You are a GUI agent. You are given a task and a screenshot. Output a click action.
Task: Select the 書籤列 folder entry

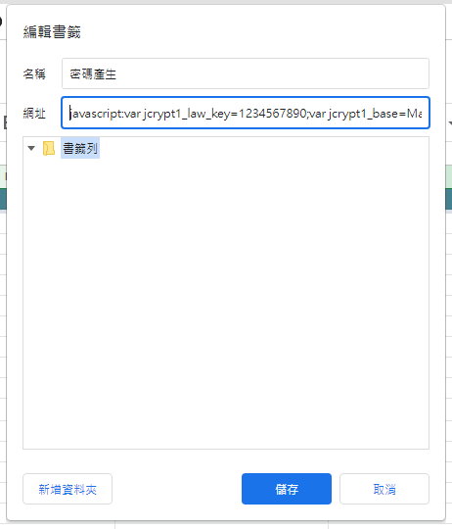[80, 148]
